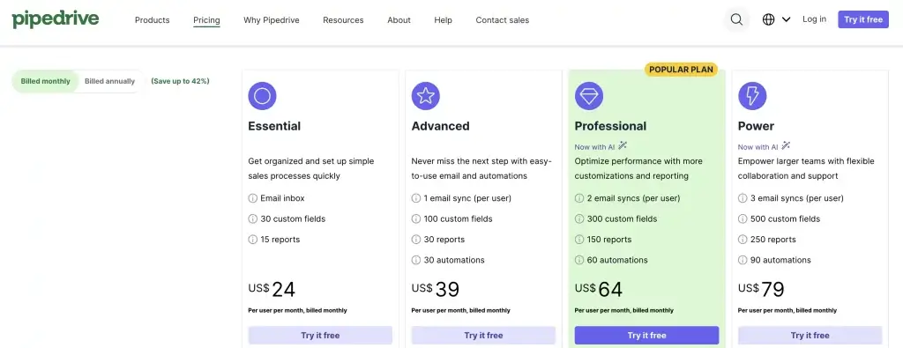
Task: Click Now with AI text on Professional
Action: click(x=595, y=147)
